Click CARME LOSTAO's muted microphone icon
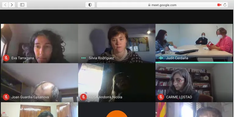Viewport: 234px width, 117px height. tap(161, 97)
